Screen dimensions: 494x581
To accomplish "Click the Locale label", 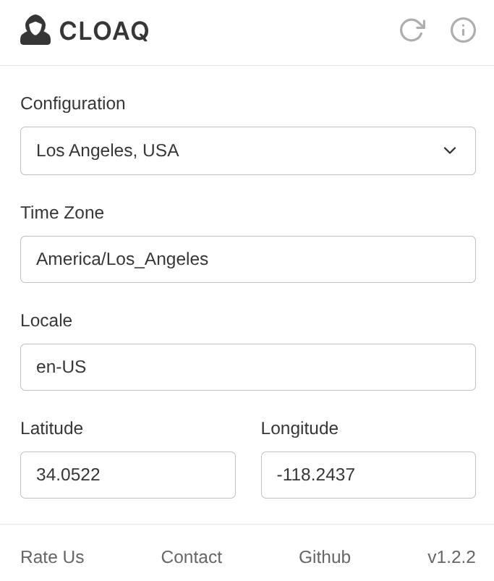I will tap(46, 321).
